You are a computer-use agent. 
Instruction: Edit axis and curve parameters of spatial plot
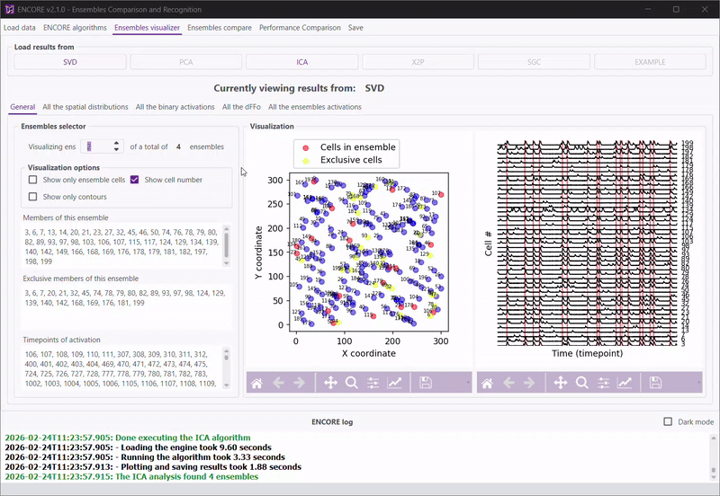tap(394, 383)
